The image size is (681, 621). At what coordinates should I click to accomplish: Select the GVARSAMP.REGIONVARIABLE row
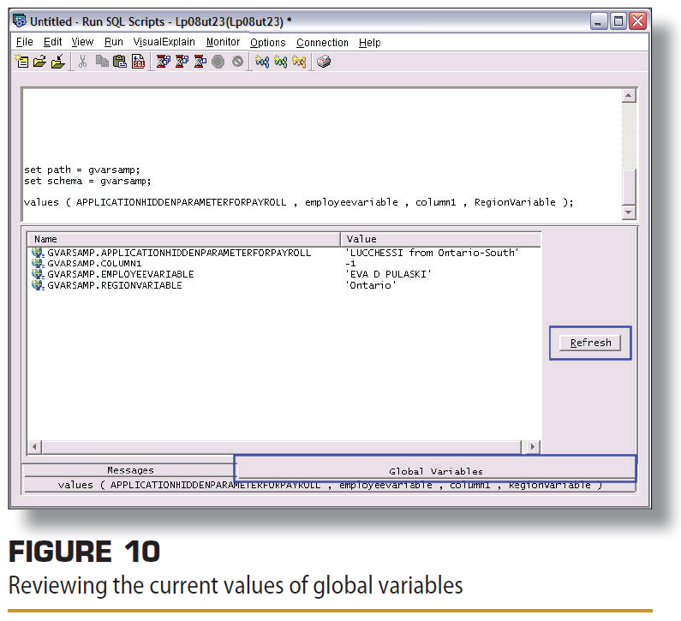[284, 285]
